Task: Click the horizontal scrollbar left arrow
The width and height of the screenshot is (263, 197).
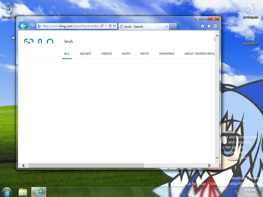Action: 23,165
